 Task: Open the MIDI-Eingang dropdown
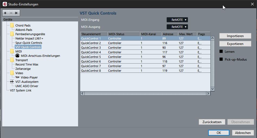tap(177, 20)
